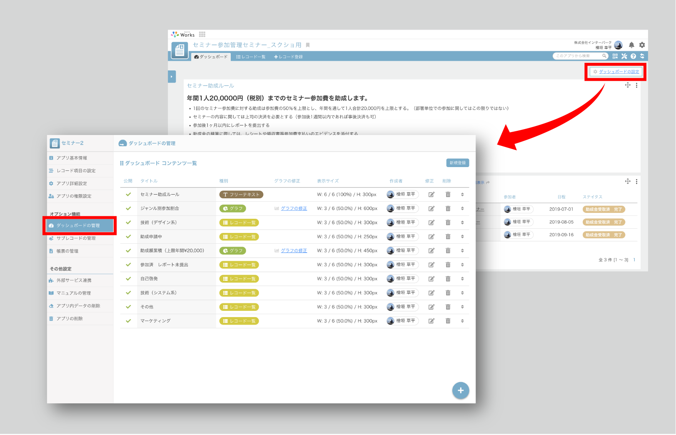The width and height of the screenshot is (676, 435).
Task: Open 外部サービス連携 in the sidebar
Action: pyautogui.click(x=80, y=280)
